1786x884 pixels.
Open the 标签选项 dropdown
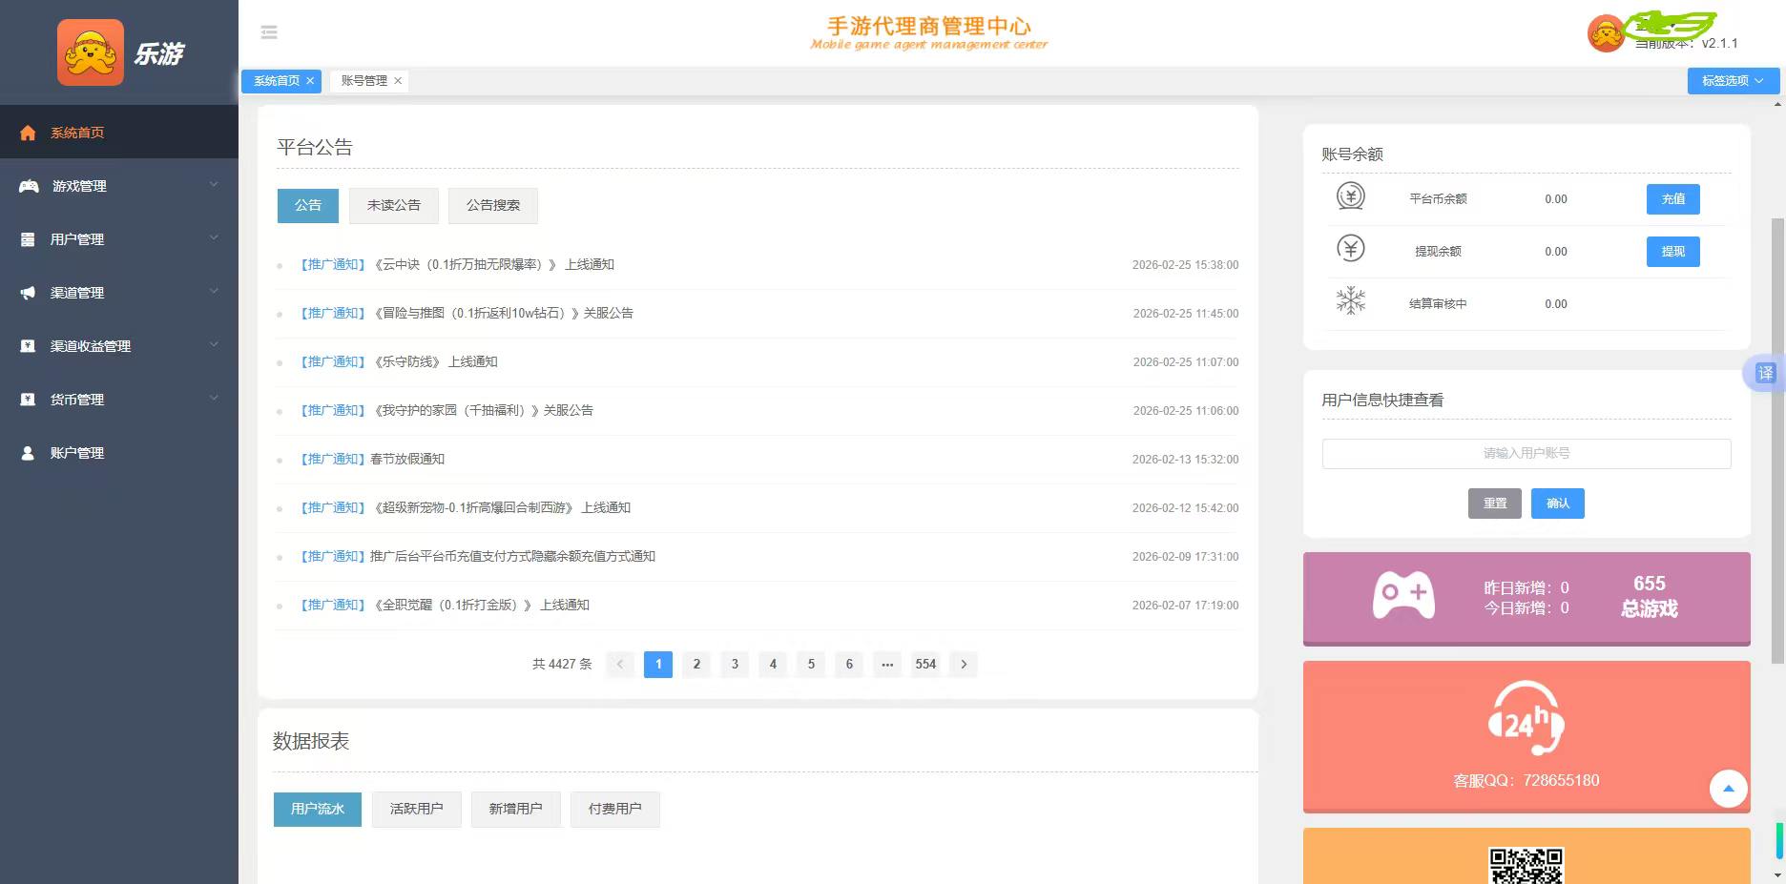[1732, 81]
